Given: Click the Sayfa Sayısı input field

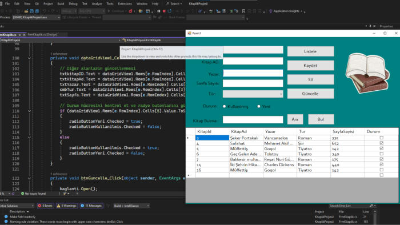Looking at the screenshot, I should click(253, 83).
